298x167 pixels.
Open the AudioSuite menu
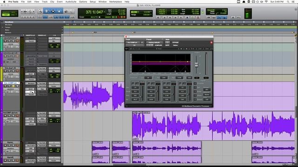[71, 2]
